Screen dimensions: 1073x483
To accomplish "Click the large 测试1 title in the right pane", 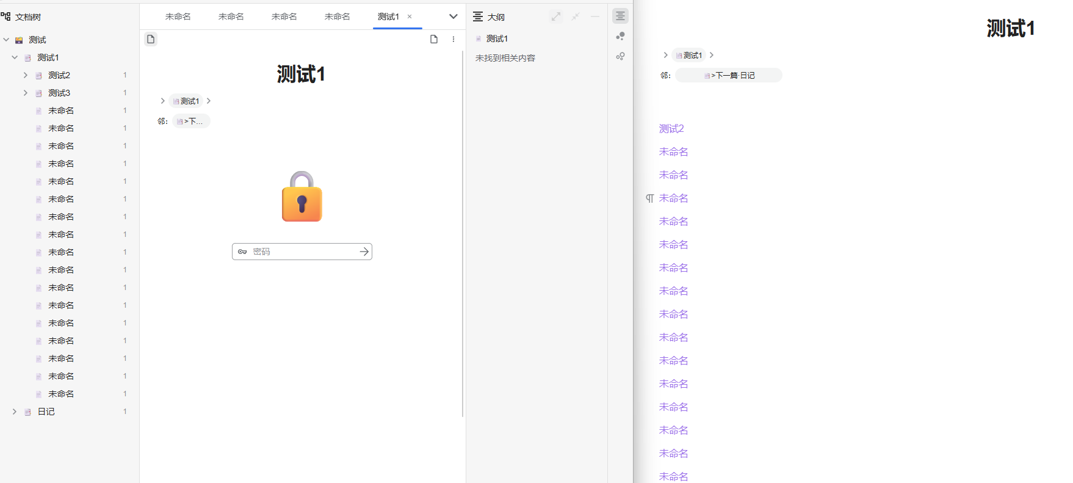I will tap(1010, 28).
